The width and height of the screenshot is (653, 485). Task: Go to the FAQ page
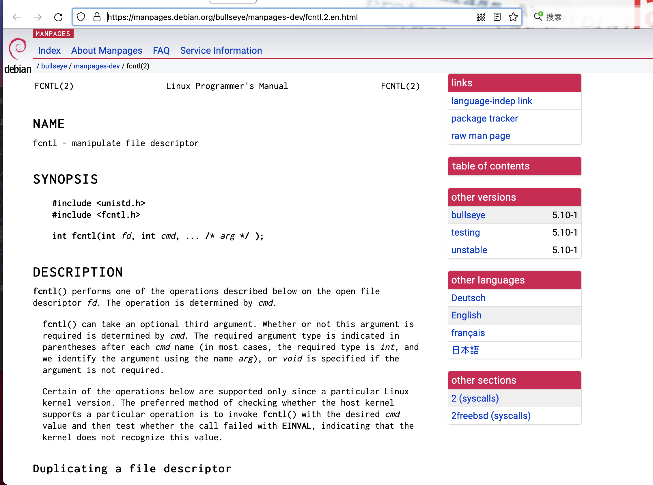(161, 51)
